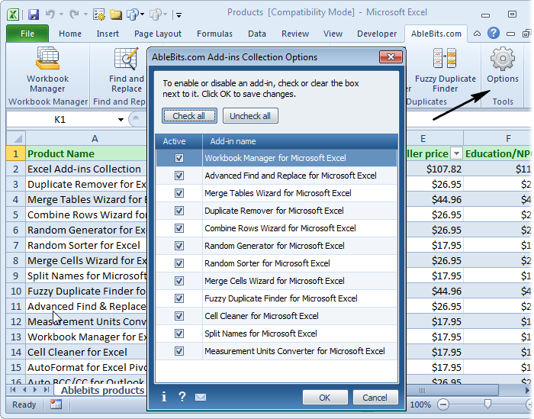Viewport: 534px width, 419px height.
Task: Click the macro record icon in status bar
Action: [56, 404]
